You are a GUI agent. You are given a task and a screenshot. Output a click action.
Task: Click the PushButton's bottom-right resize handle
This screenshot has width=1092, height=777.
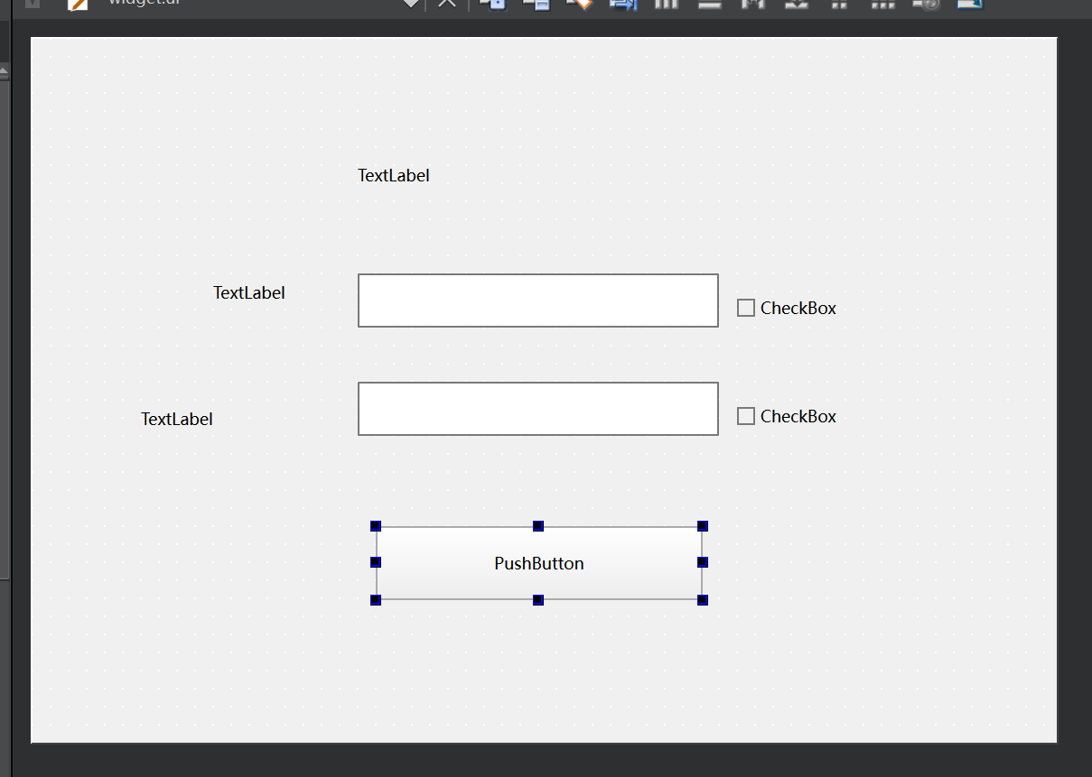703,600
